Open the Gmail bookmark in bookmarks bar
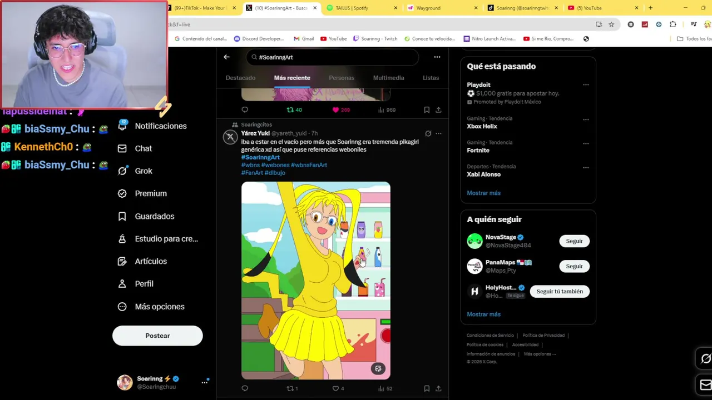 304,39
